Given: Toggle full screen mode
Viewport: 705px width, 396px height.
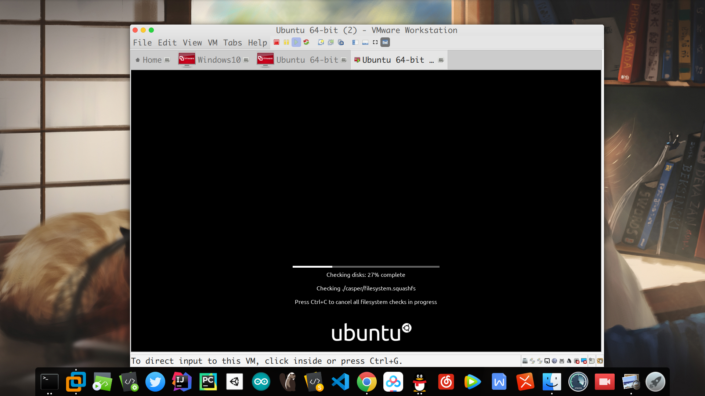Looking at the screenshot, I should point(375,42).
